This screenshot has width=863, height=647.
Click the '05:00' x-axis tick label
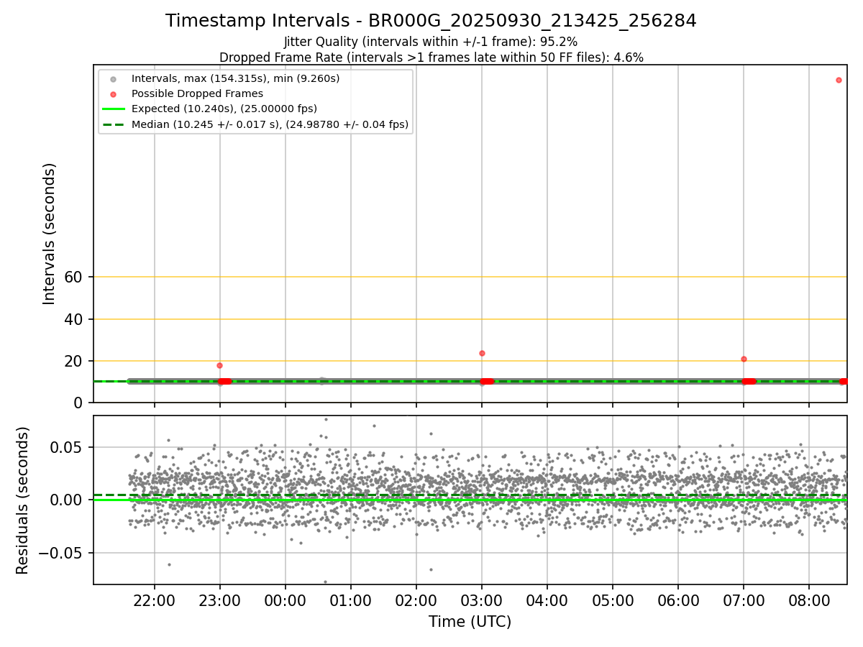click(x=612, y=600)
